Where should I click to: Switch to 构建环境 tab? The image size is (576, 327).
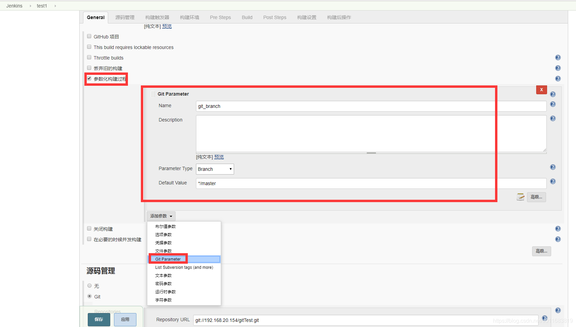[x=190, y=17]
